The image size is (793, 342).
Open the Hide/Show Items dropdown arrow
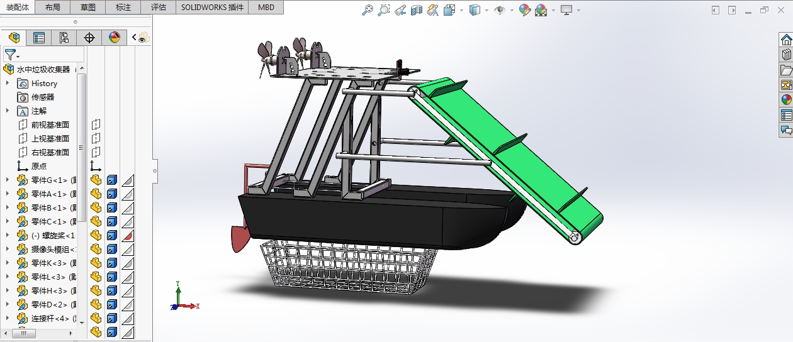(x=512, y=11)
